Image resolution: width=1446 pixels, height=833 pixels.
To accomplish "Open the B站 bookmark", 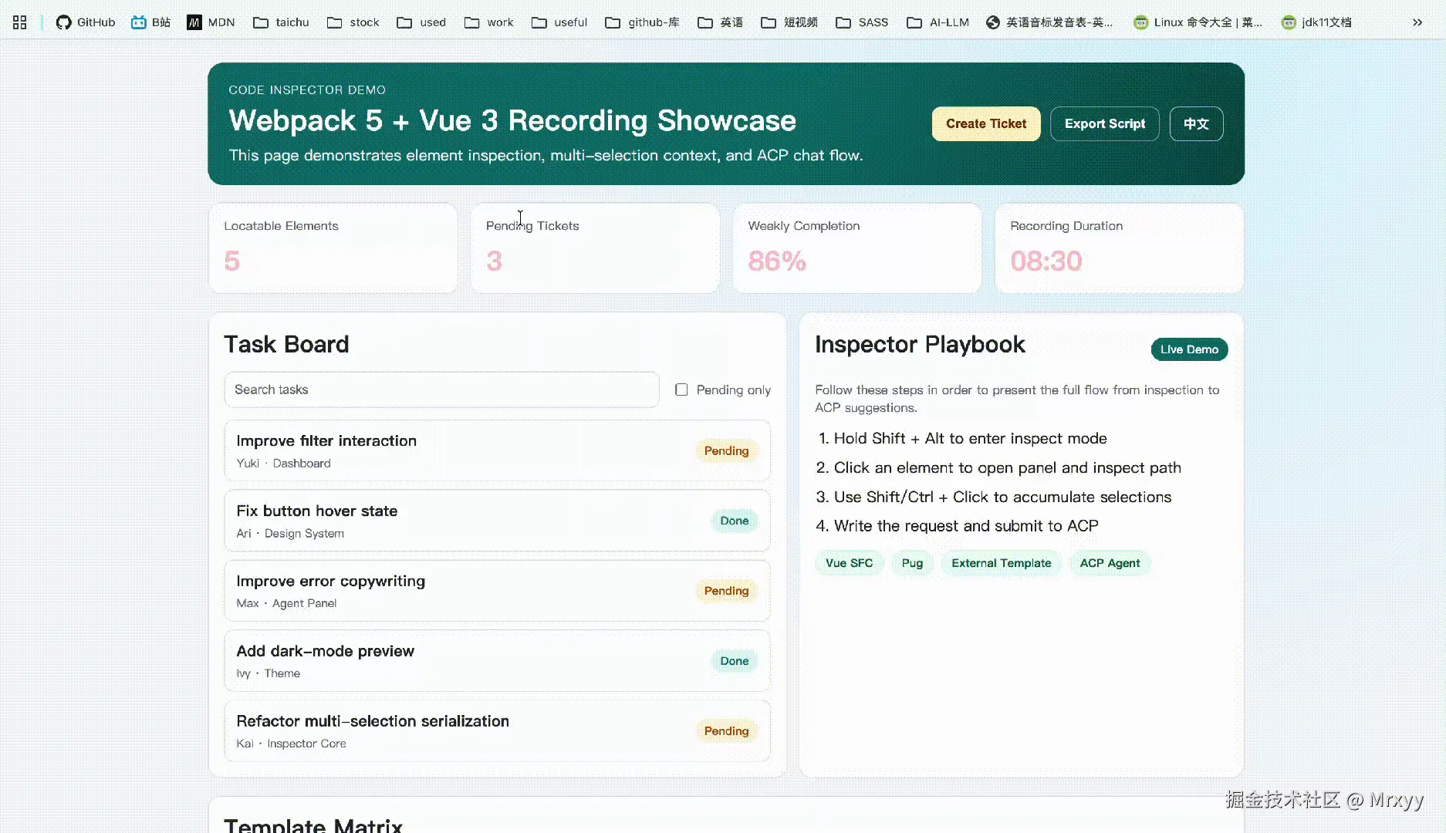I will click(x=150, y=22).
